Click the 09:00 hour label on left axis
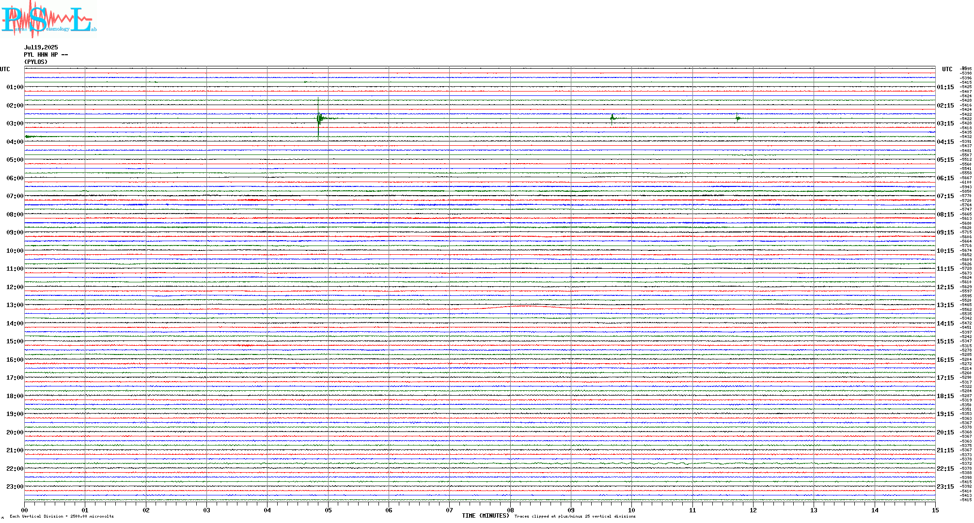 point(15,232)
